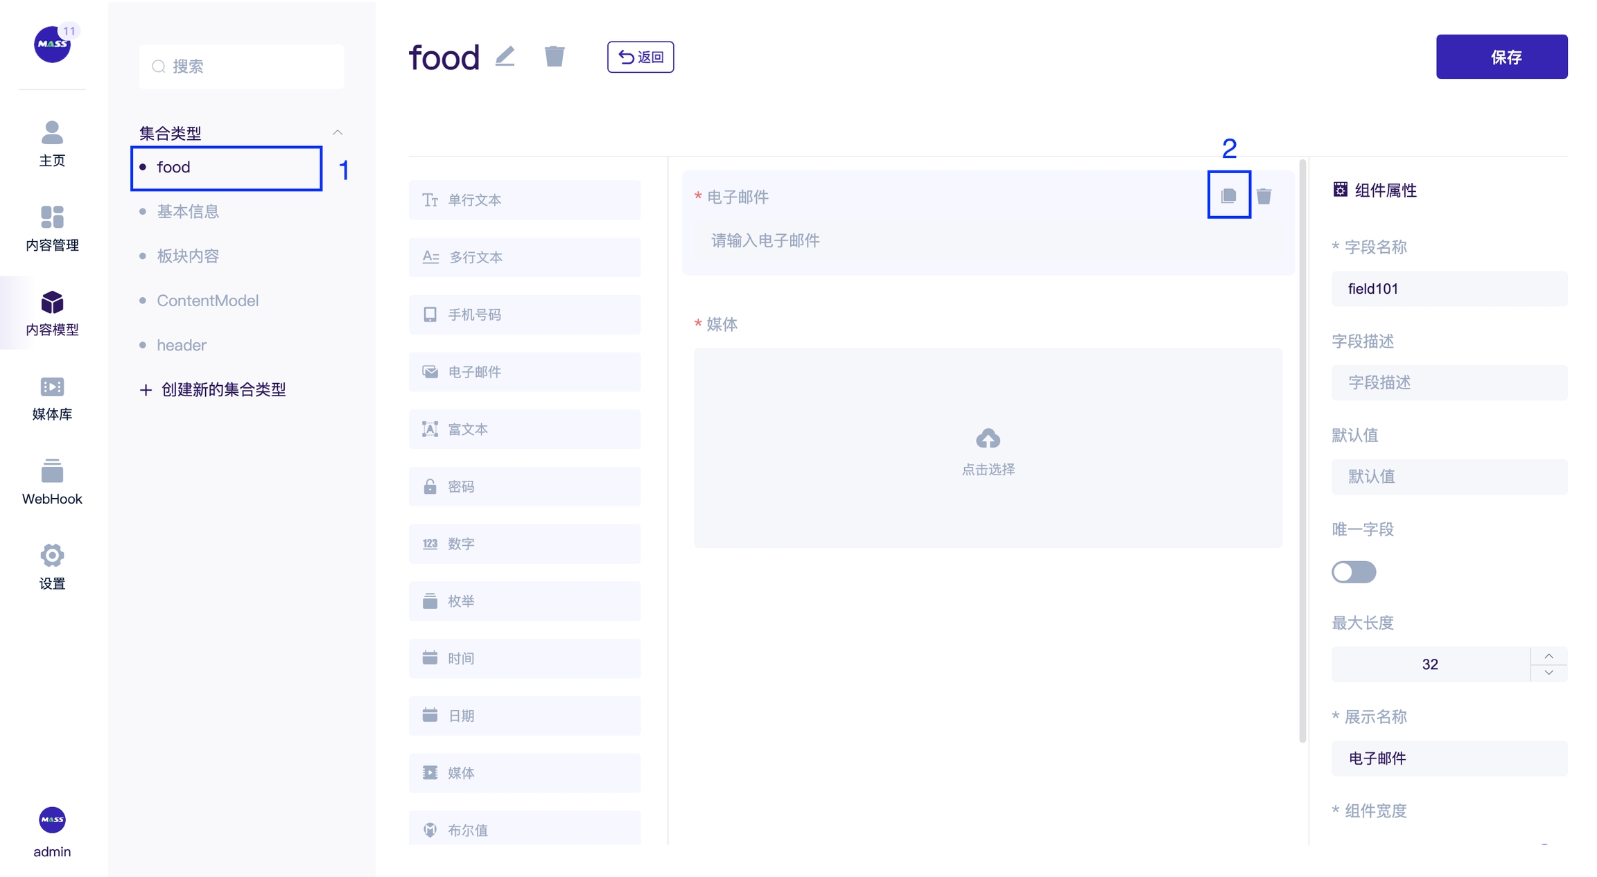Click the cloud upload icon in 媒体 area
This screenshot has height=877, width=1597.
988,439
